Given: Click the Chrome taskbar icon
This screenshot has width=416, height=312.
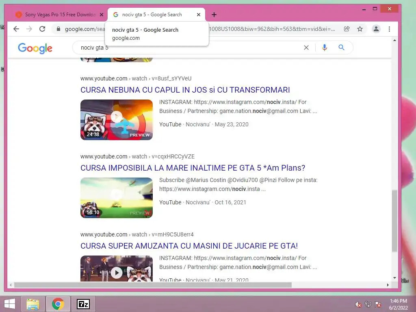Looking at the screenshot, I should pos(58,304).
